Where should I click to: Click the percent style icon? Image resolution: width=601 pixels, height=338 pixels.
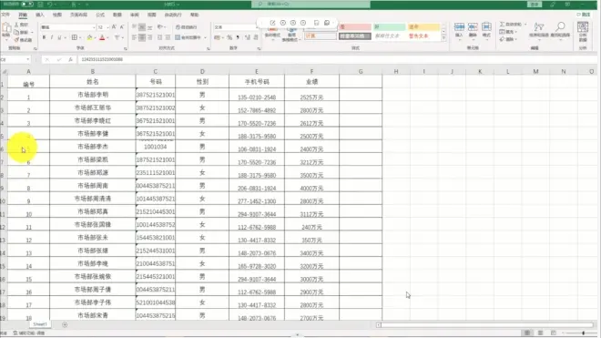pyautogui.click(x=229, y=37)
